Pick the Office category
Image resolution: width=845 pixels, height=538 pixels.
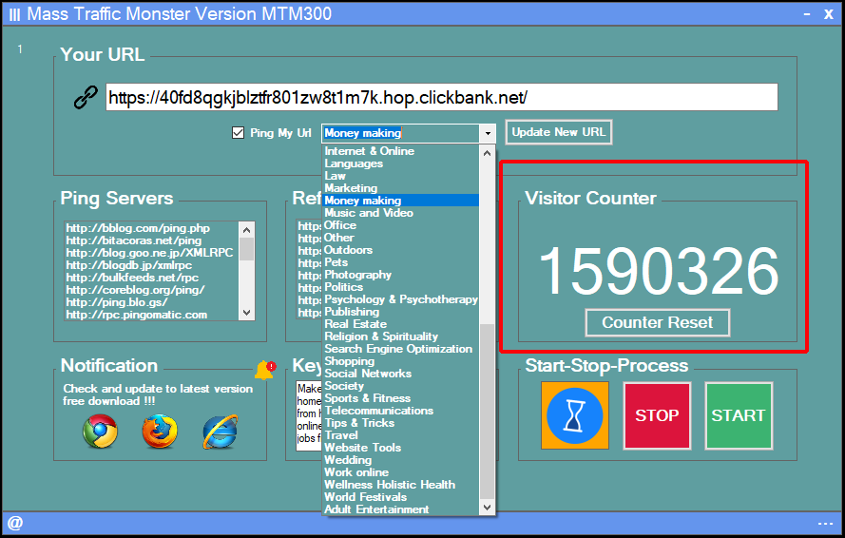pos(400,225)
